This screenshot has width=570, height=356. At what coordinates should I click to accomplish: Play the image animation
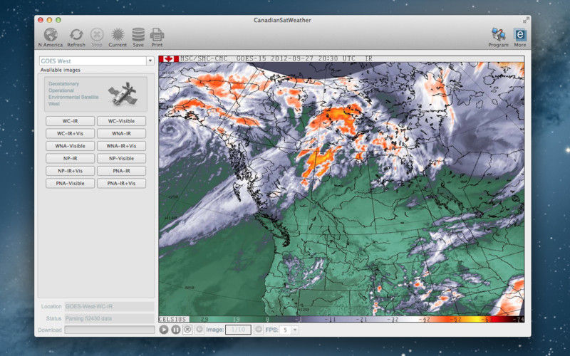[x=164, y=330]
